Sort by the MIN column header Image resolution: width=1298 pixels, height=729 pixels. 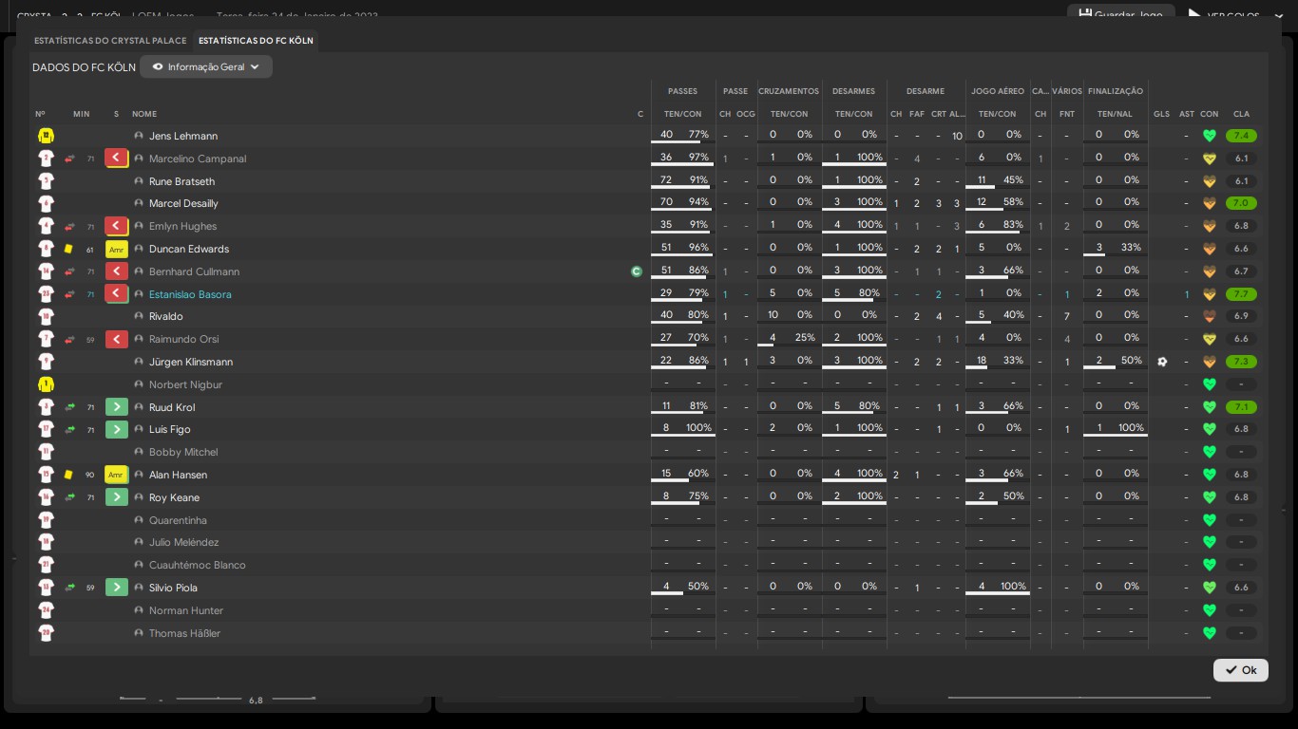(82, 114)
